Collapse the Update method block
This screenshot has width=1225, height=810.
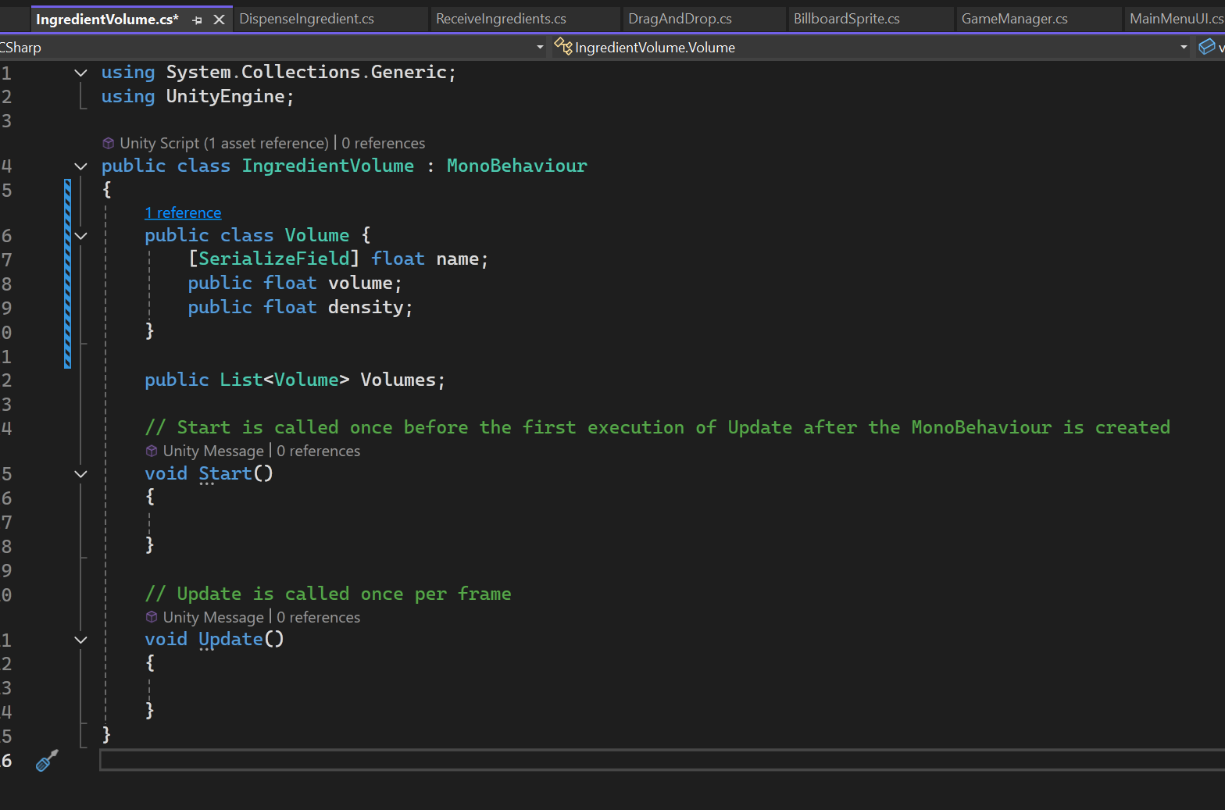pos(80,639)
